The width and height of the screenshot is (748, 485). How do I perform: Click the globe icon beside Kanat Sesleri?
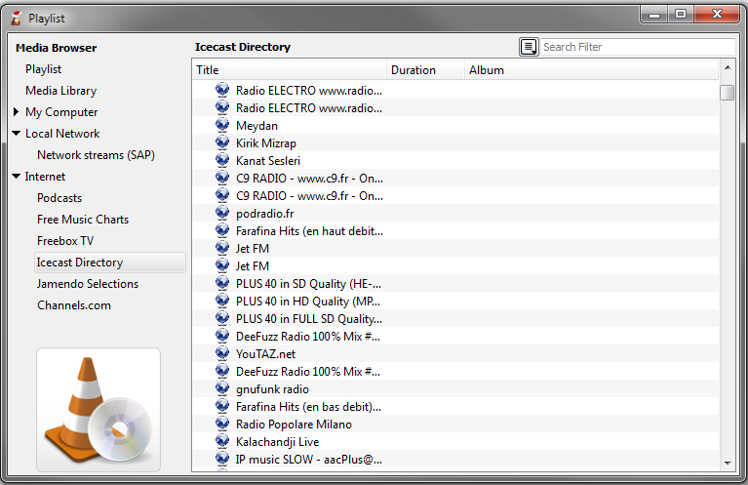point(222,161)
